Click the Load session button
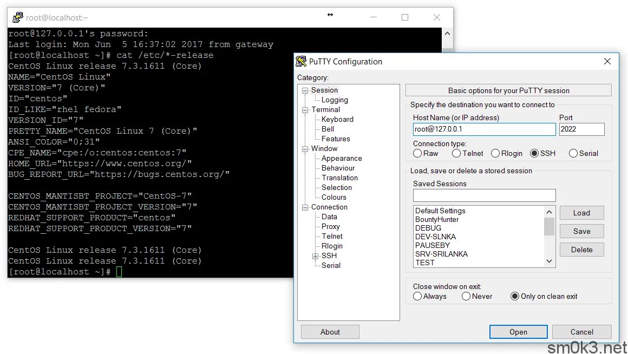 pyautogui.click(x=581, y=213)
